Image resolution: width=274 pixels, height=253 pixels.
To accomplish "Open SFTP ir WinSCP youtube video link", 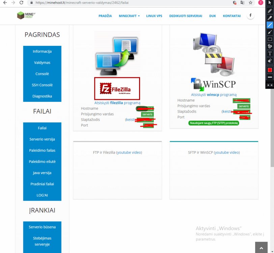I will [x=227, y=152].
